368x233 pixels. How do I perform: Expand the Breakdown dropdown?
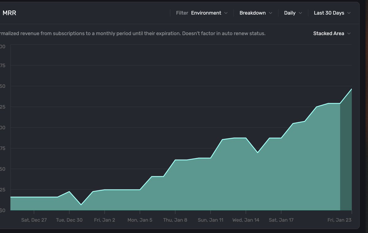(256, 13)
